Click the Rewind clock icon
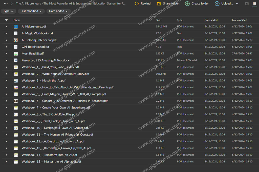The width and height of the screenshot is (259, 172). [137, 4]
